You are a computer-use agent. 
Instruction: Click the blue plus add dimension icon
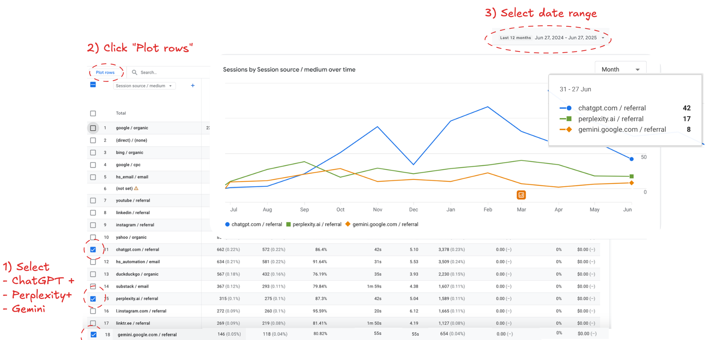click(x=193, y=86)
